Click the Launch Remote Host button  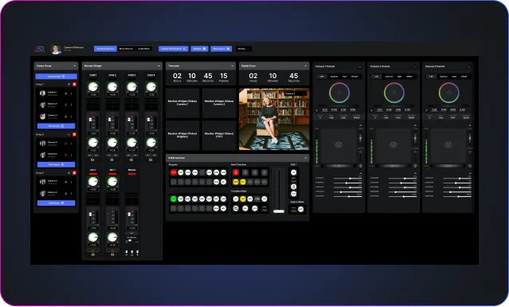click(174, 49)
